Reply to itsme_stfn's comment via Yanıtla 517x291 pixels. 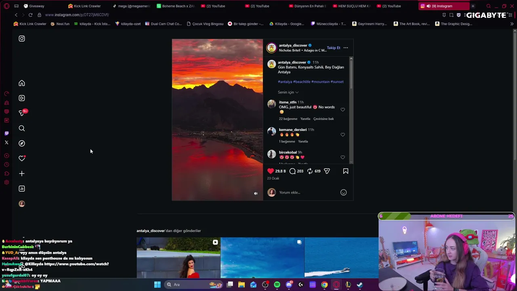click(305, 119)
